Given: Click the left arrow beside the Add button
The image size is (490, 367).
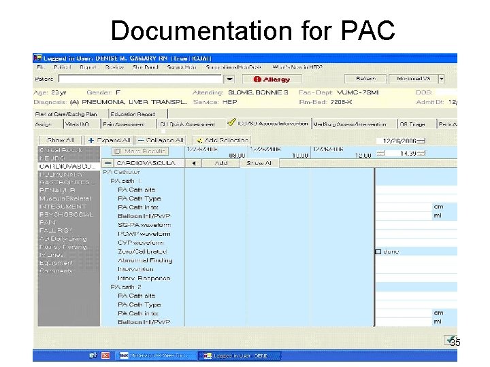Looking at the screenshot, I should click(194, 163).
